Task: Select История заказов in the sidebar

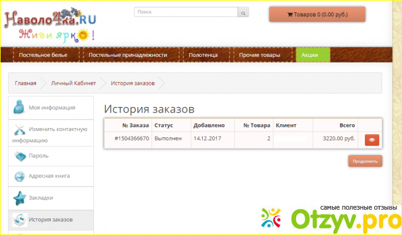Action: coord(51,220)
